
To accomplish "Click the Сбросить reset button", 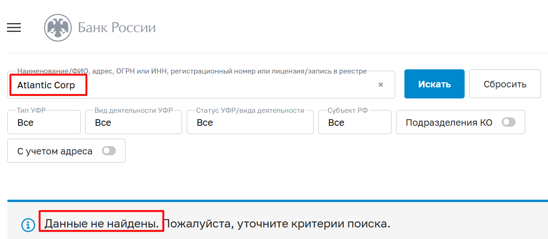I will pyautogui.click(x=505, y=84).
